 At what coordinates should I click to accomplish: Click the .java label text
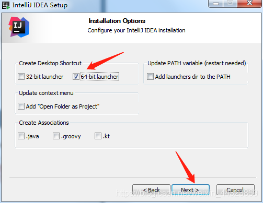32,136
